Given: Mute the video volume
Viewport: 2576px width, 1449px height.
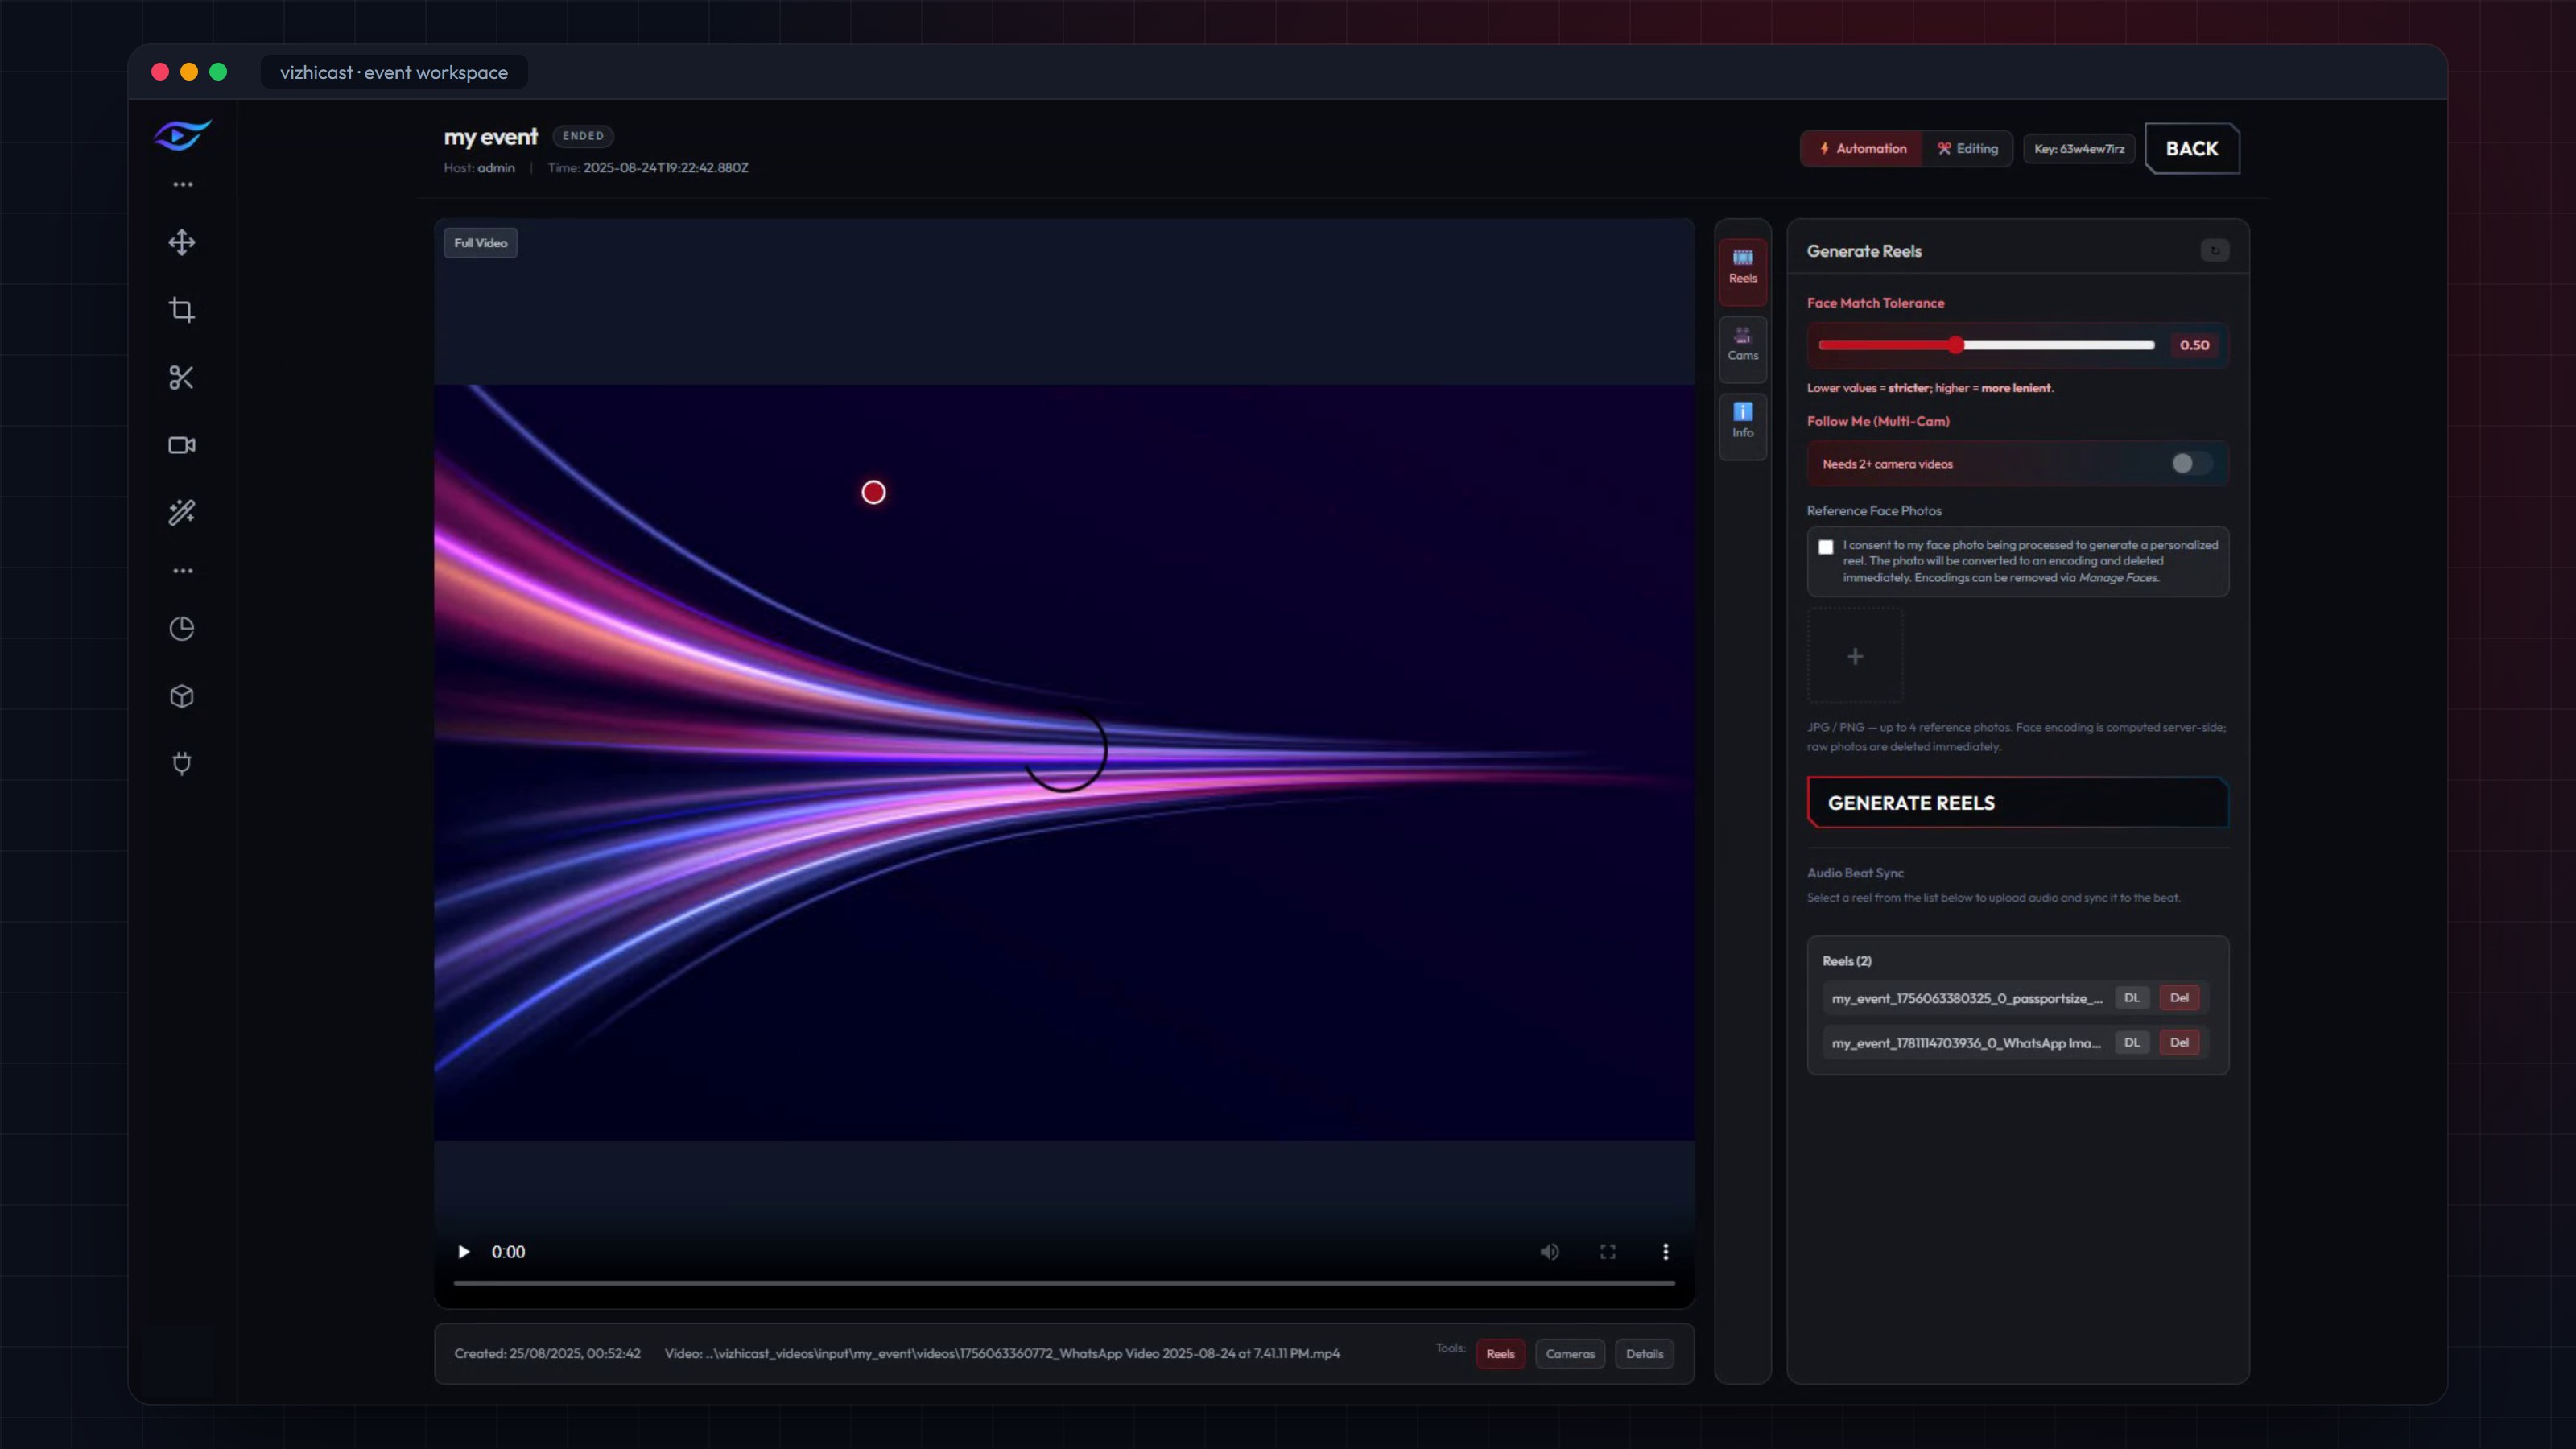Looking at the screenshot, I should click(x=1549, y=1251).
